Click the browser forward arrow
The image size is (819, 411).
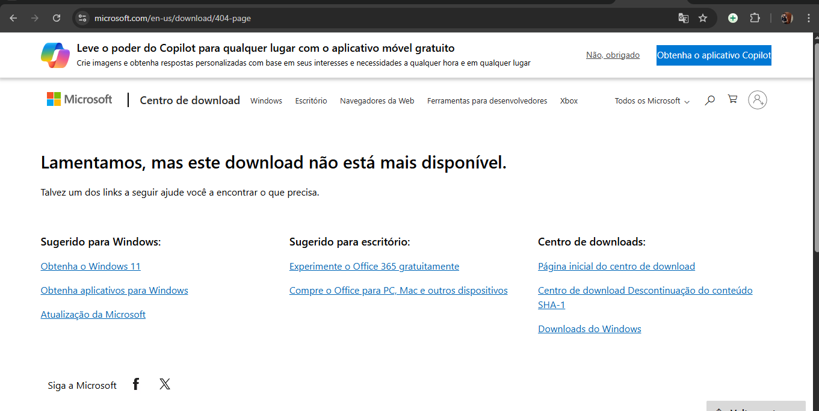point(35,18)
